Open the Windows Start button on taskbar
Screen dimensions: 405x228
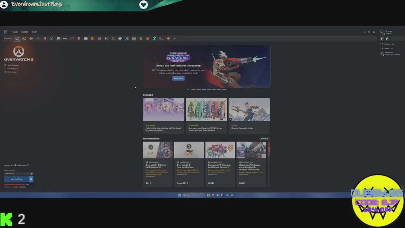coord(179,195)
